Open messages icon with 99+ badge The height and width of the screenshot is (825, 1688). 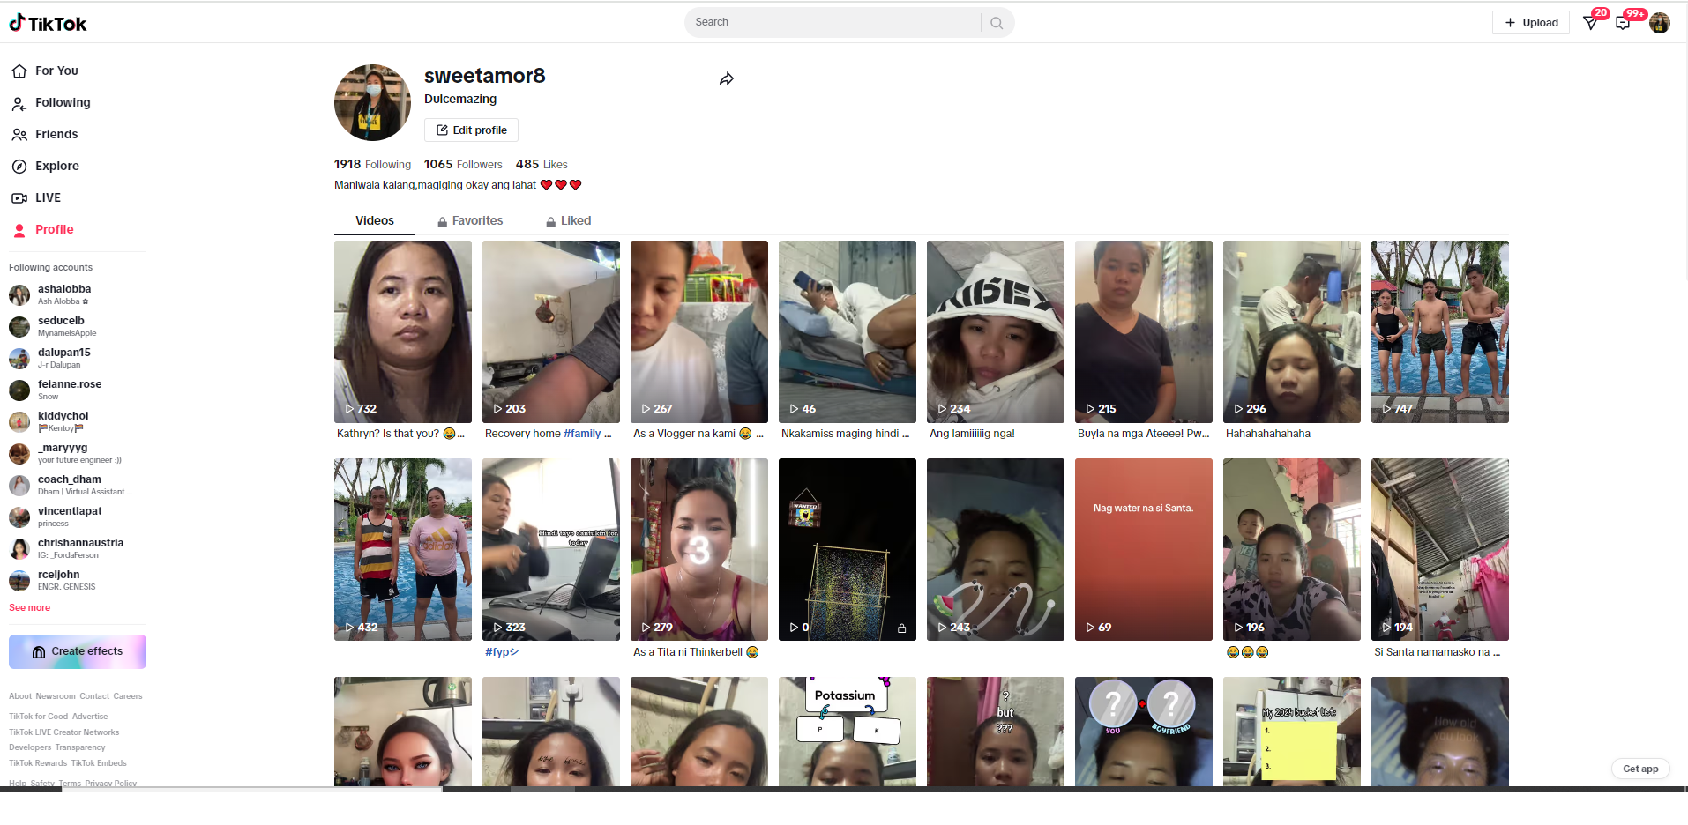(1623, 23)
